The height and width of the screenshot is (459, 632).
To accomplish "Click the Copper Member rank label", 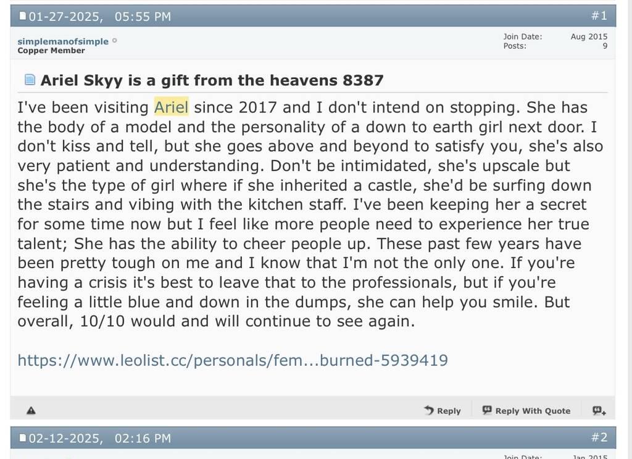I will [51, 51].
